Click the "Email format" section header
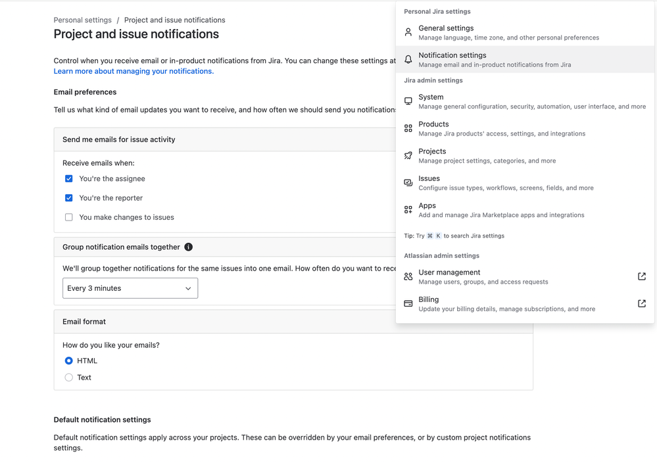657x462 pixels. coord(84,322)
